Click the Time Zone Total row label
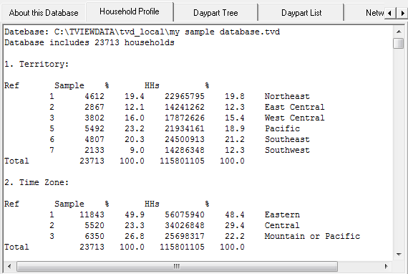The width and height of the screenshot is (408, 274). [16, 247]
